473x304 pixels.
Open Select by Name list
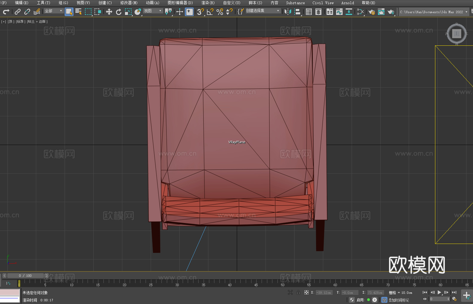pos(79,12)
